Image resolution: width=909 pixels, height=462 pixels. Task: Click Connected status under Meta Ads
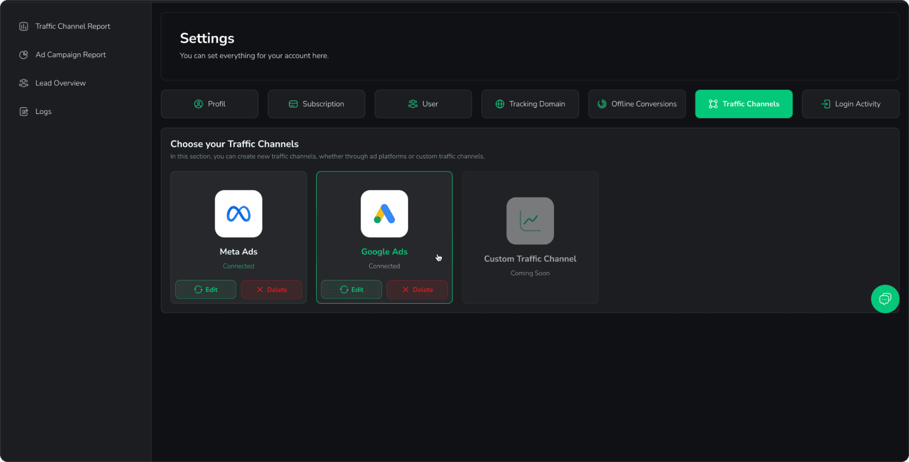click(238, 266)
